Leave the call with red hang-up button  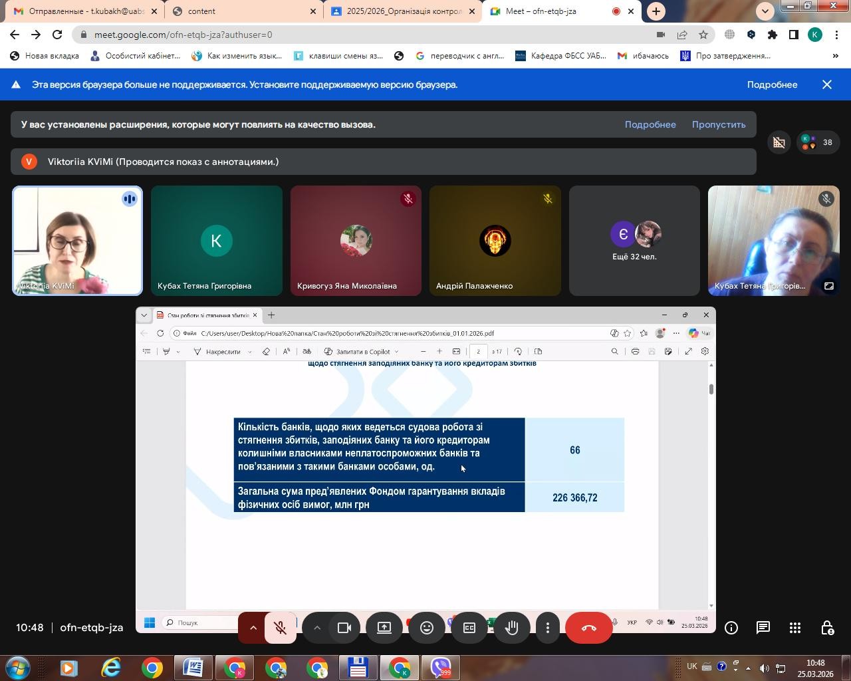click(x=588, y=628)
